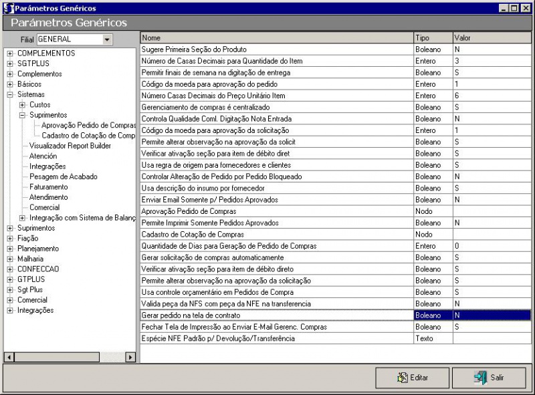The image size is (535, 395).
Task: Click right arrow of tree horizontal scrollbar
Action: point(130,358)
